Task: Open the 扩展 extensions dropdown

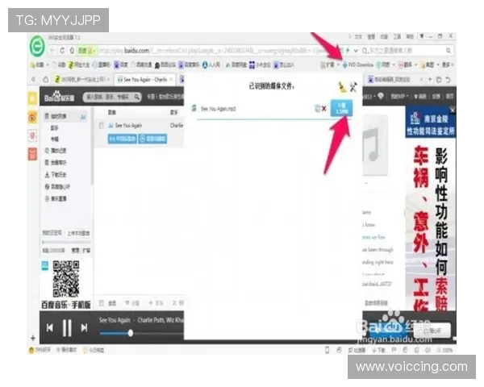Action: tap(330, 64)
